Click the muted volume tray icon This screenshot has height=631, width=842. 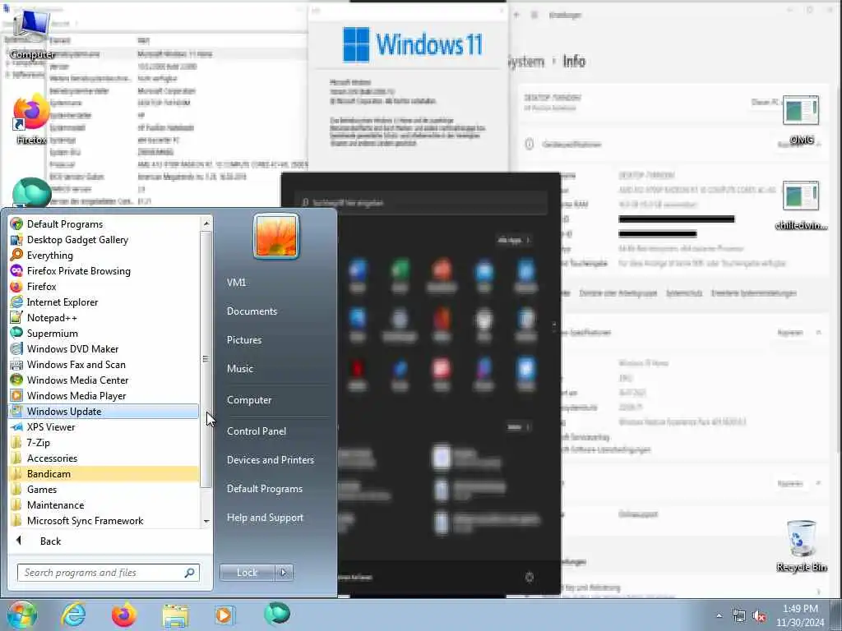(x=759, y=616)
